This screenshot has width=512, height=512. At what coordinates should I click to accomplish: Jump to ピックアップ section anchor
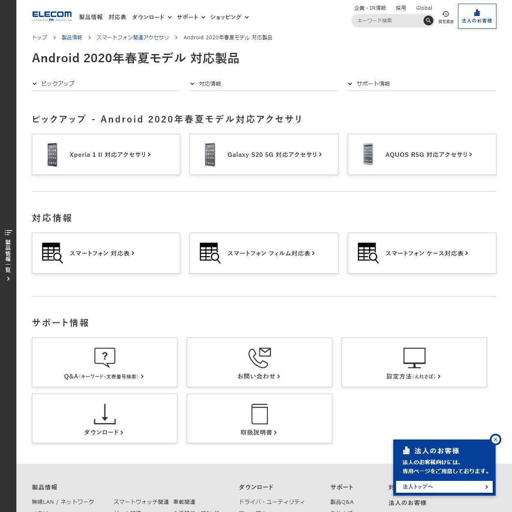pos(106,84)
